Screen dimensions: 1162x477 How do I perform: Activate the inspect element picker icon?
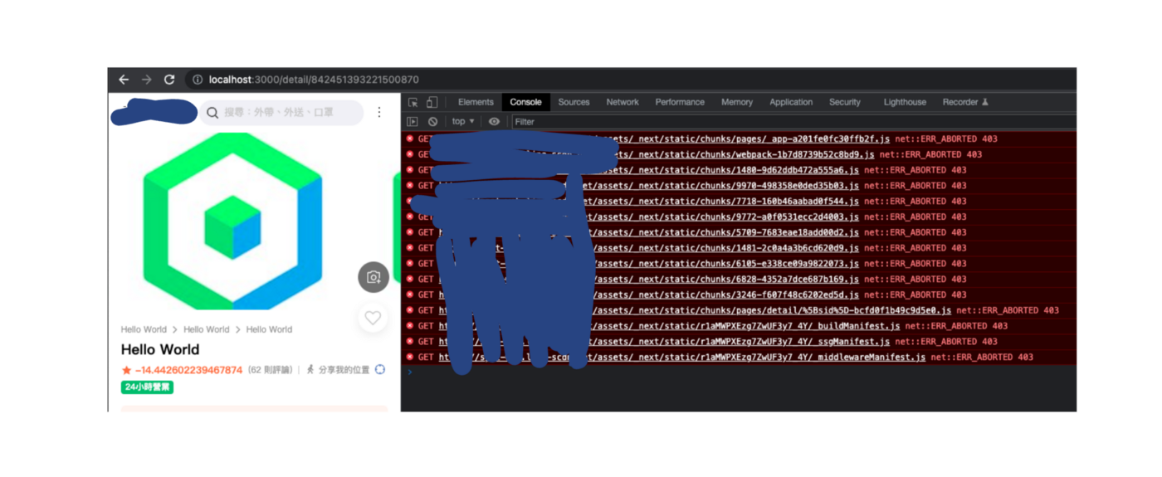pos(413,102)
